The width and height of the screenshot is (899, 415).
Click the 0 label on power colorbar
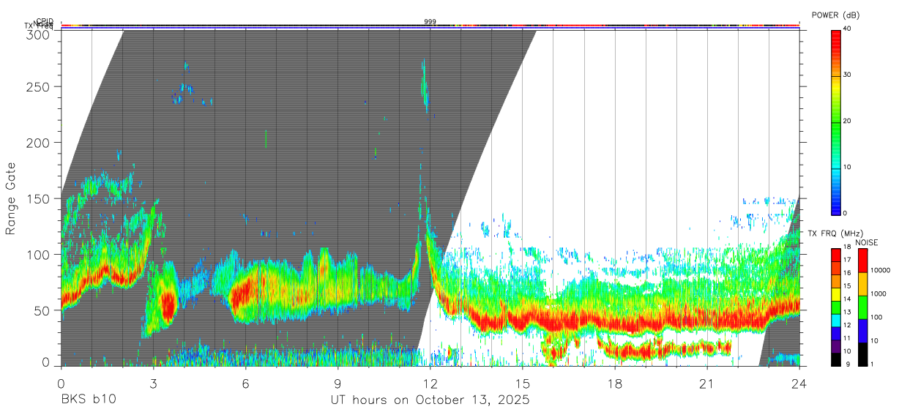click(846, 213)
